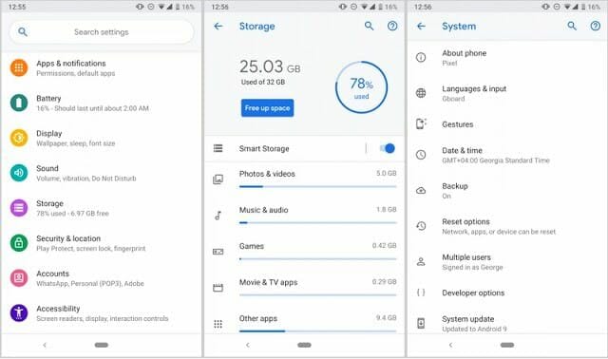Tap the Games controller icon

pos(218,252)
